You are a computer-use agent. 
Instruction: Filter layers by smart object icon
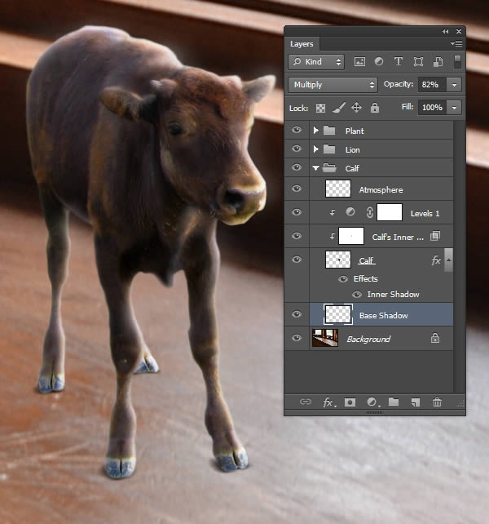coord(438,62)
